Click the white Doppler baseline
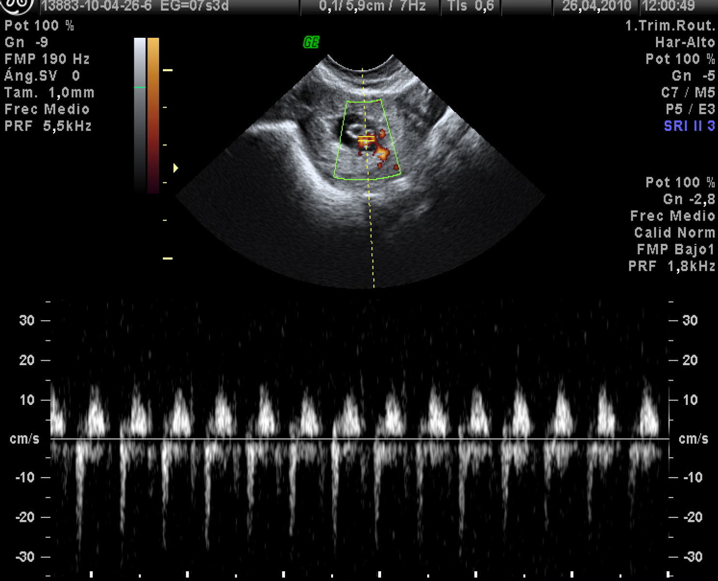 click(x=359, y=439)
